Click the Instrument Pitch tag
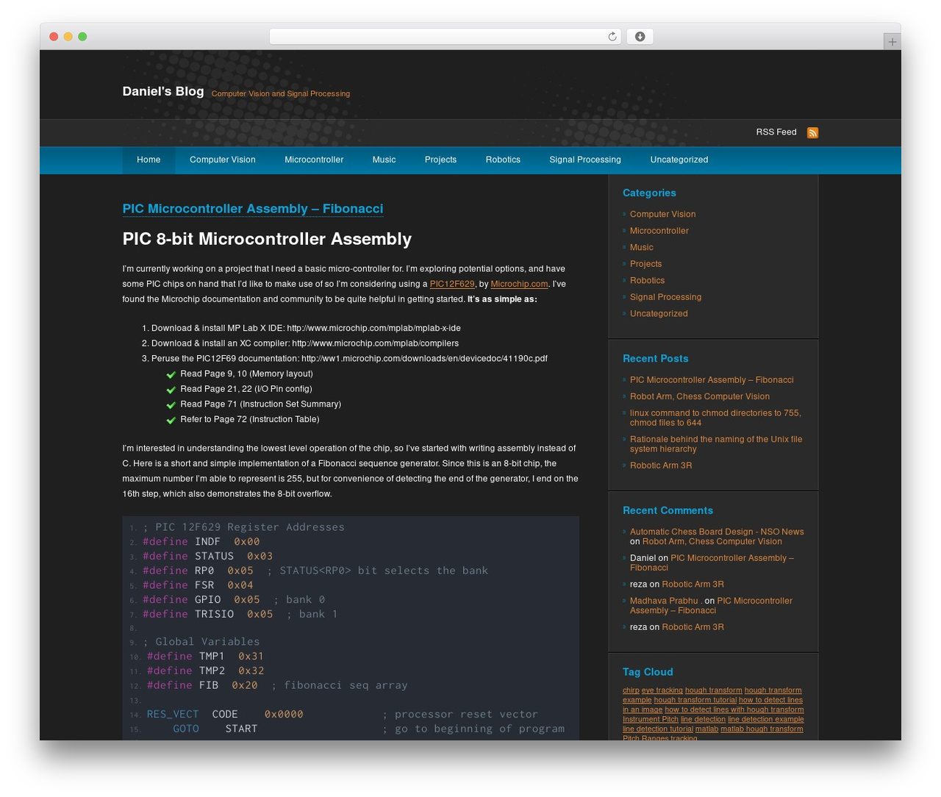The height and width of the screenshot is (797, 941). coord(651,719)
